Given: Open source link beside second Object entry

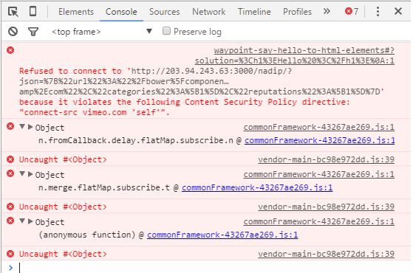Looking at the screenshot, I should (x=318, y=174).
